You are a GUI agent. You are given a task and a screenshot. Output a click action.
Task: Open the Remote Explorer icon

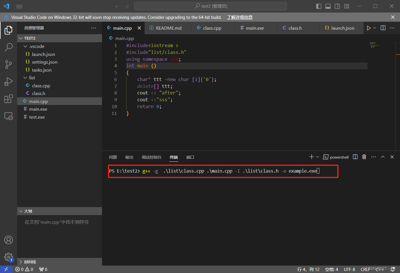coord(9,116)
